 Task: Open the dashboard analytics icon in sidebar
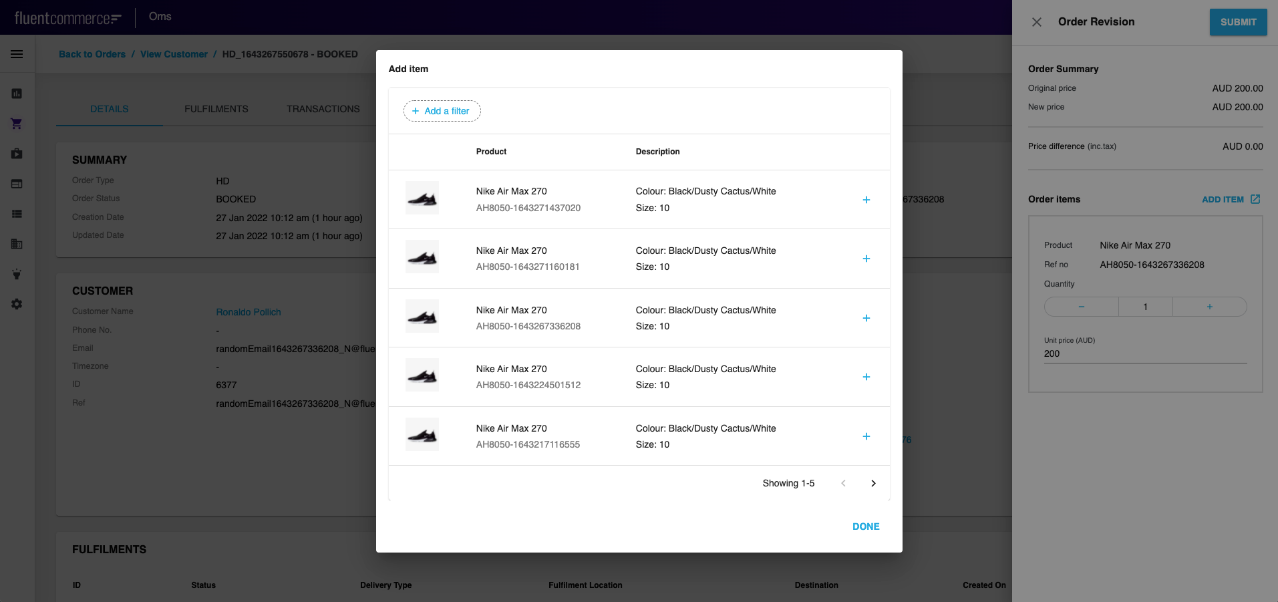pos(17,93)
